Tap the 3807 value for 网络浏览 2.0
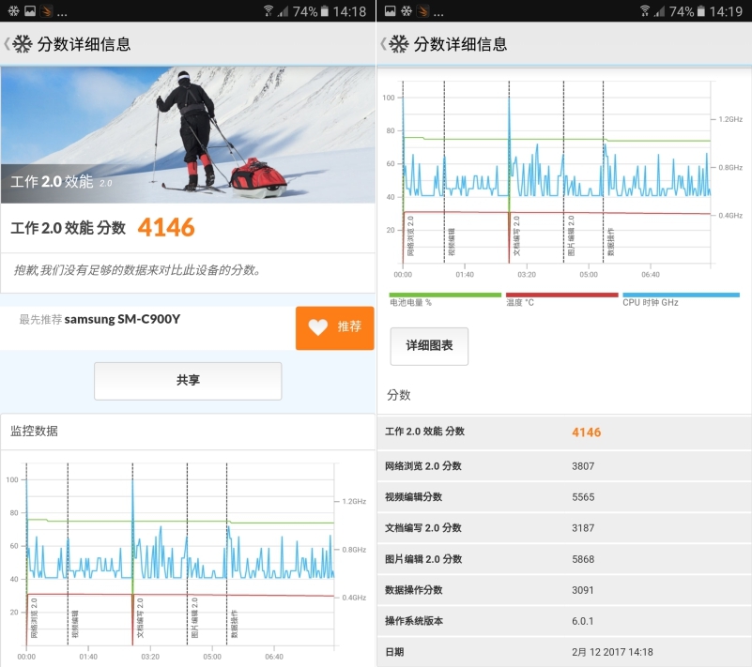752x667 pixels. [583, 466]
